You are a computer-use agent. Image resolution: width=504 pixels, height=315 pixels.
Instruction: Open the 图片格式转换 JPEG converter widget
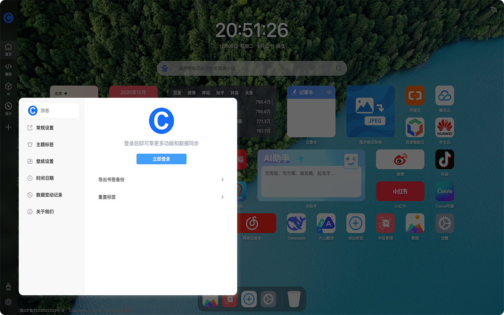(371, 111)
